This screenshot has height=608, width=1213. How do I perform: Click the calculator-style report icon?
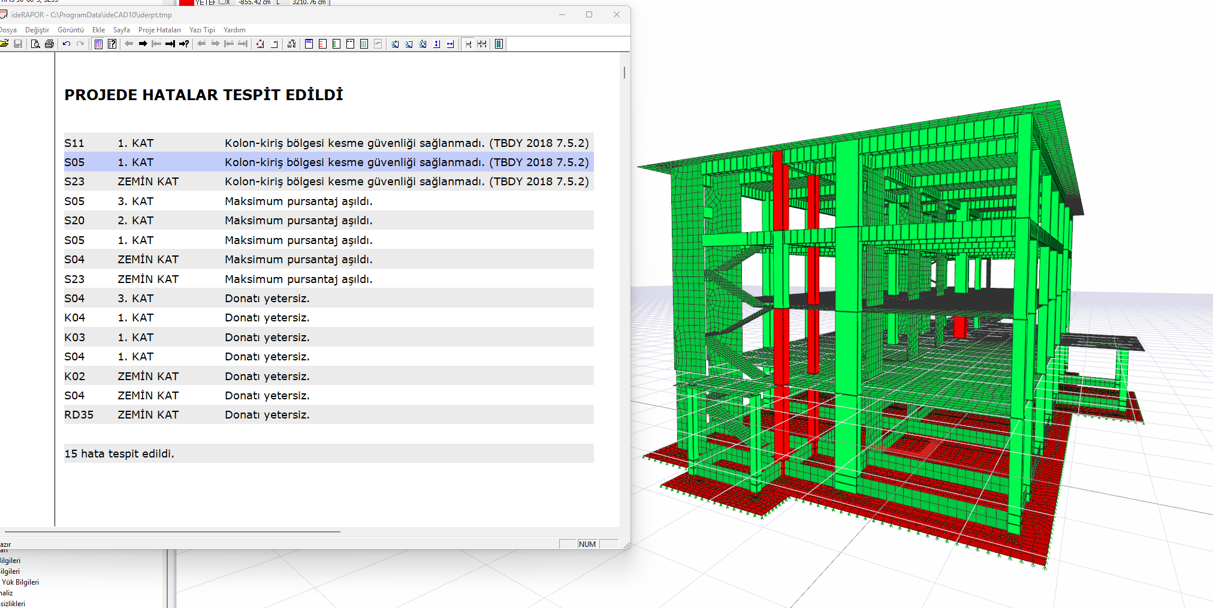[98, 44]
